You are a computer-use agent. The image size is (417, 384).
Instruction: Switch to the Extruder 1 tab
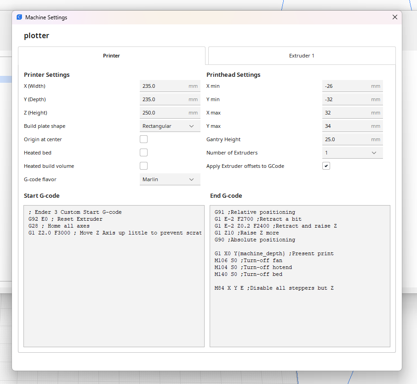302,56
